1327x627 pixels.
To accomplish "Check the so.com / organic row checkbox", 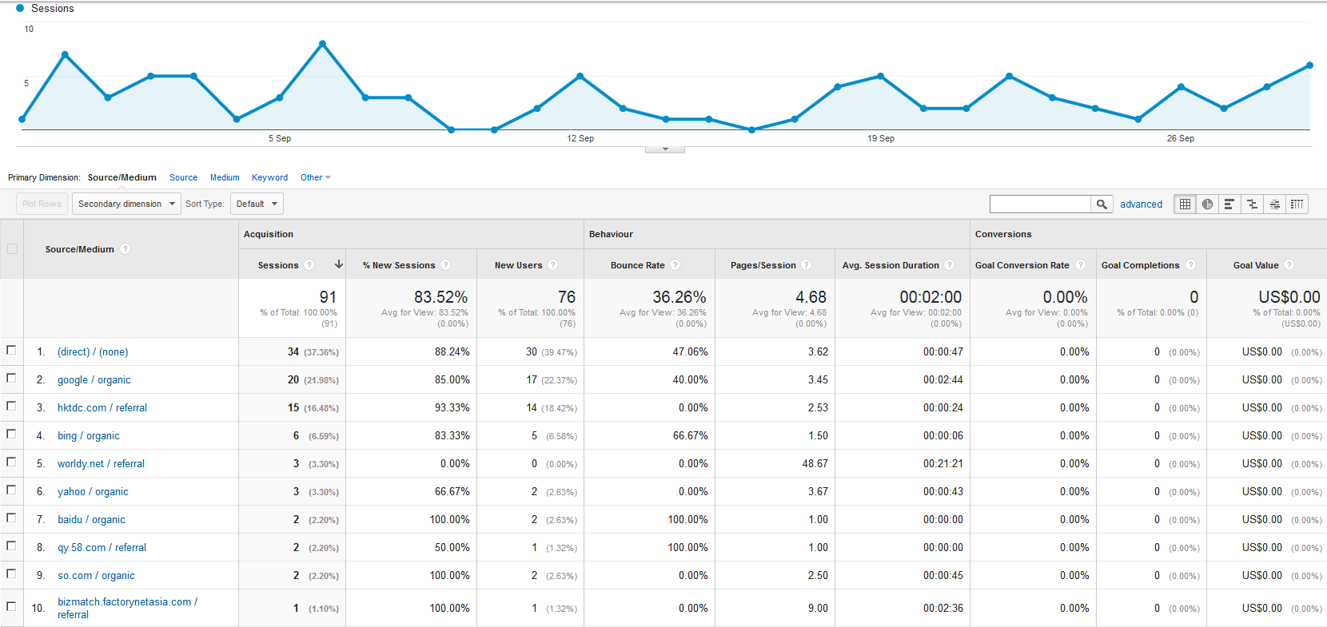I will coord(11,573).
